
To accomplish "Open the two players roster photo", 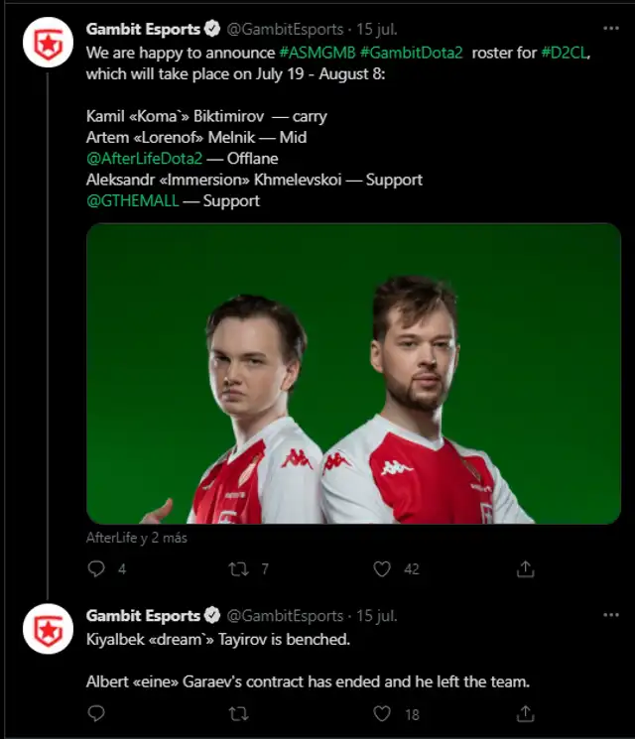I will 353,374.
